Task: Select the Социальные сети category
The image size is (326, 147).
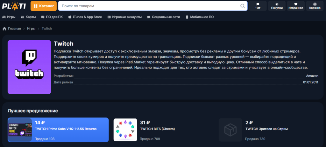Action: [163, 17]
